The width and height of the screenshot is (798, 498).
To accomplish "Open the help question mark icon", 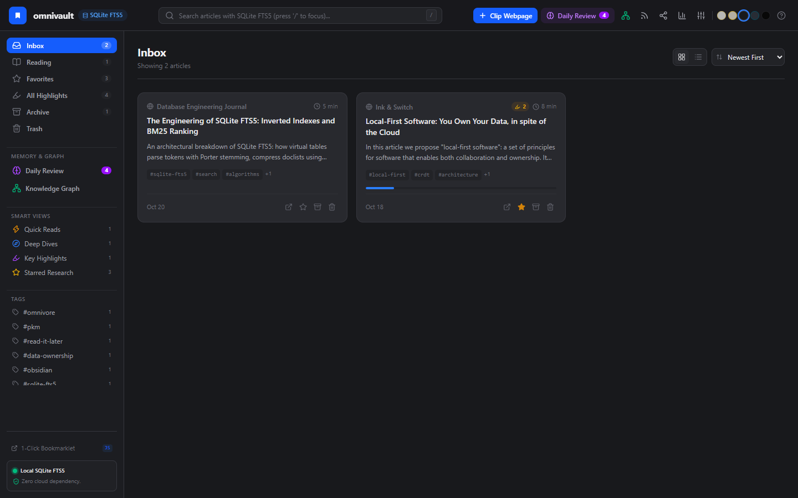I will pos(781,15).
